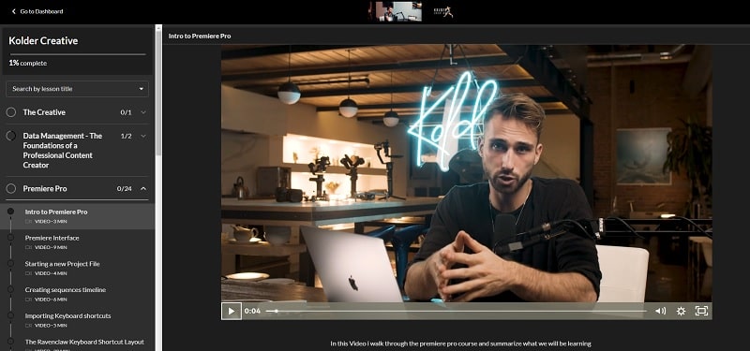Select the Premiere Pro section heading
Screen dimensions: 750x351
(x=45, y=189)
